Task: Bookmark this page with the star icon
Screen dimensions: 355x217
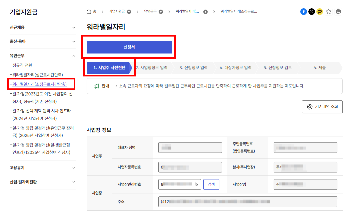Action: [x=329, y=11]
